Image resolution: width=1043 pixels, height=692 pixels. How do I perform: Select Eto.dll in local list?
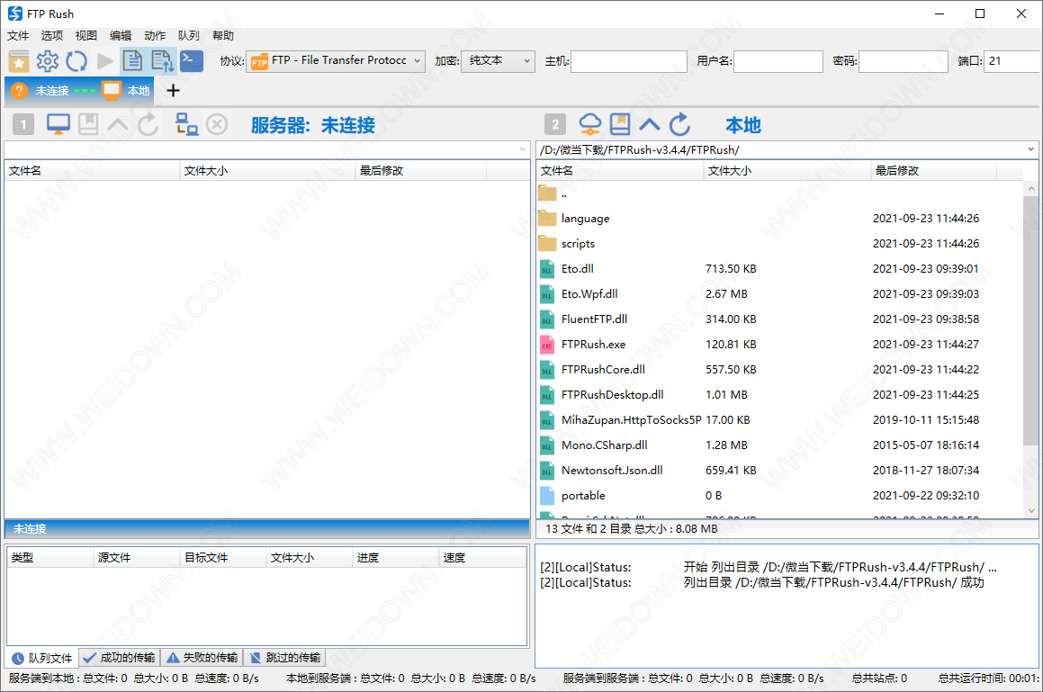779,269
